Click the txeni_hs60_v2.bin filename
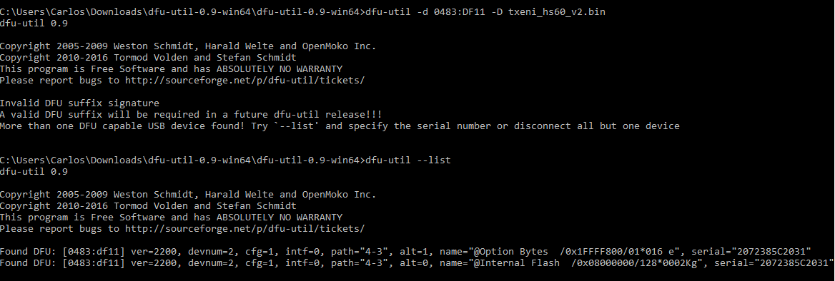 (x=556, y=11)
